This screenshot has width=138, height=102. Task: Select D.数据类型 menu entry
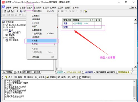point(42,30)
